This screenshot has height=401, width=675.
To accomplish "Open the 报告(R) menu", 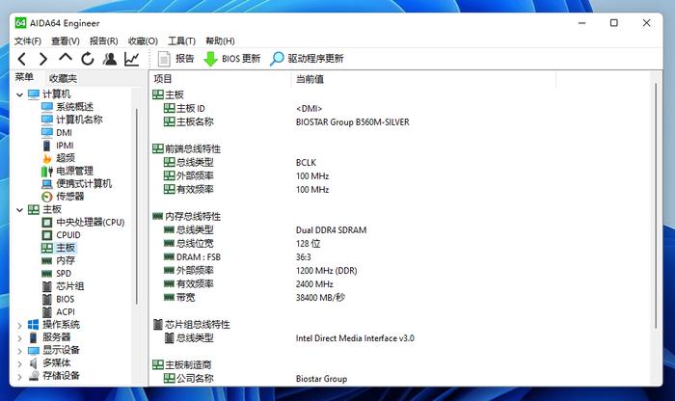I will coord(104,40).
